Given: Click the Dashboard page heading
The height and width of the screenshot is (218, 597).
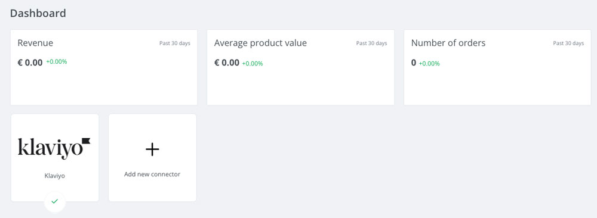Looking at the screenshot, I should [x=38, y=13].
